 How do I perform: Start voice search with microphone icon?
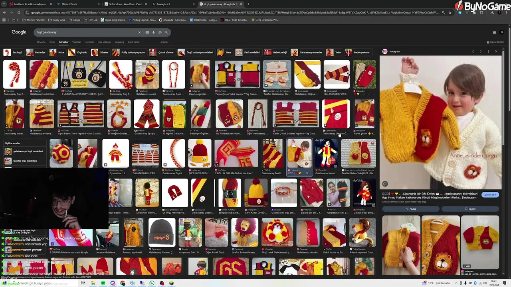(153, 32)
